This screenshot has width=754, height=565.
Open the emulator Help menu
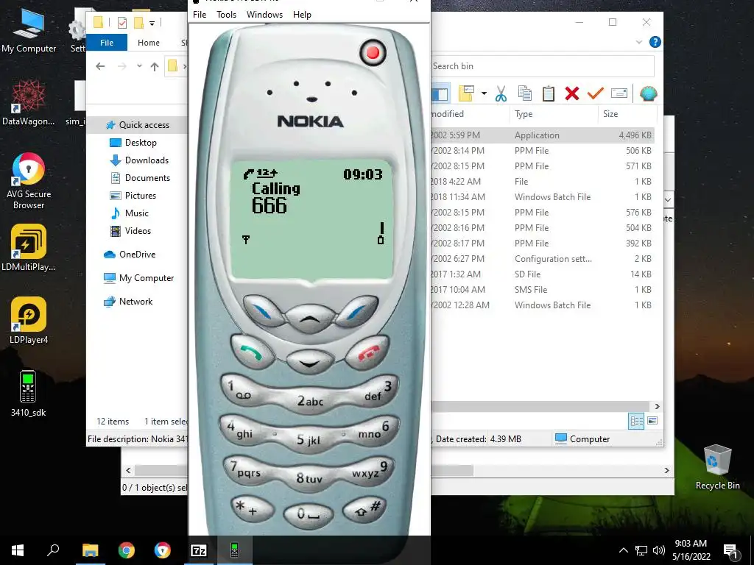(302, 15)
